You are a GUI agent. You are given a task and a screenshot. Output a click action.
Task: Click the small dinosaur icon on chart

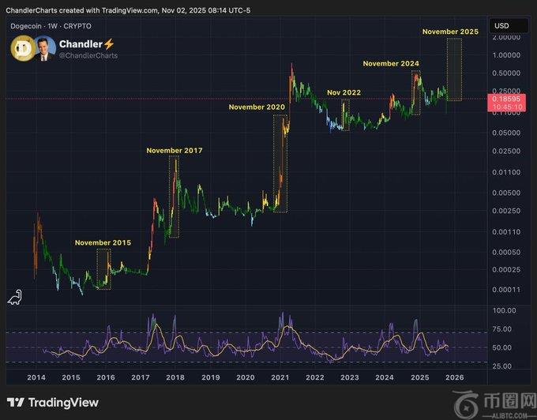(15, 297)
